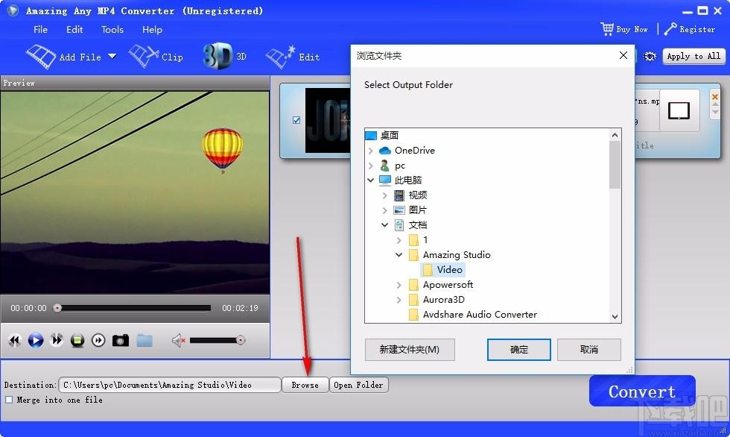Click the video thumbnail in file list
The width and height of the screenshot is (730, 437).
click(x=328, y=120)
